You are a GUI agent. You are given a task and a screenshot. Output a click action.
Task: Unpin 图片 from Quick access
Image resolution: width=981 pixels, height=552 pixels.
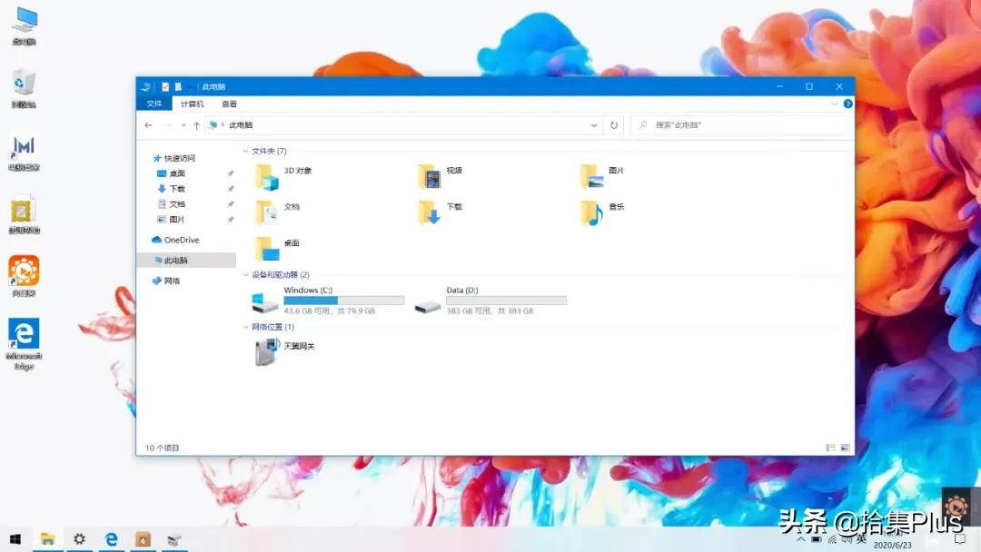(x=231, y=218)
